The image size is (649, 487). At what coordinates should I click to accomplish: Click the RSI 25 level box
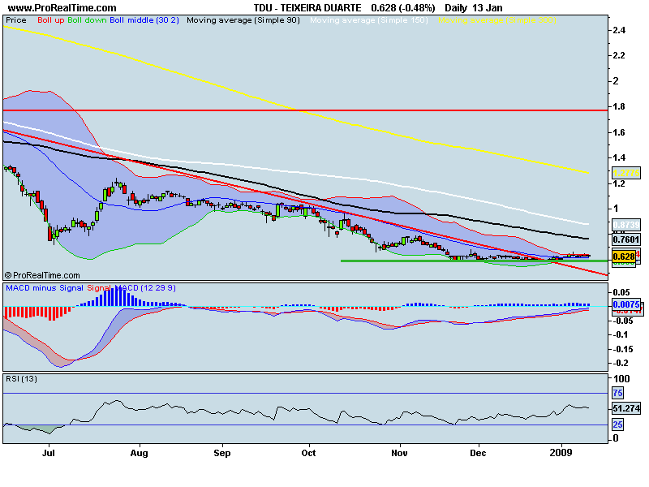tap(617, 425)
